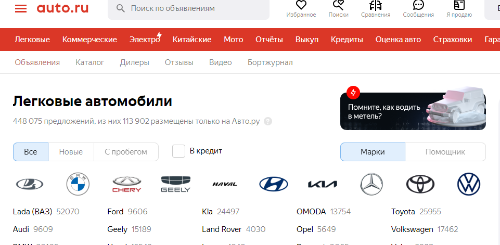
Task: Select the Hyundai brand logo
Action: (x=273, y=184)
